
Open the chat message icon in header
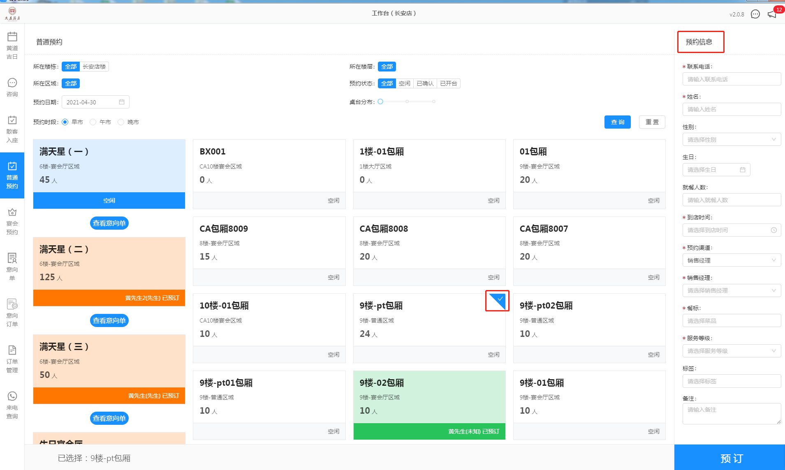click(x=755, y=14)
